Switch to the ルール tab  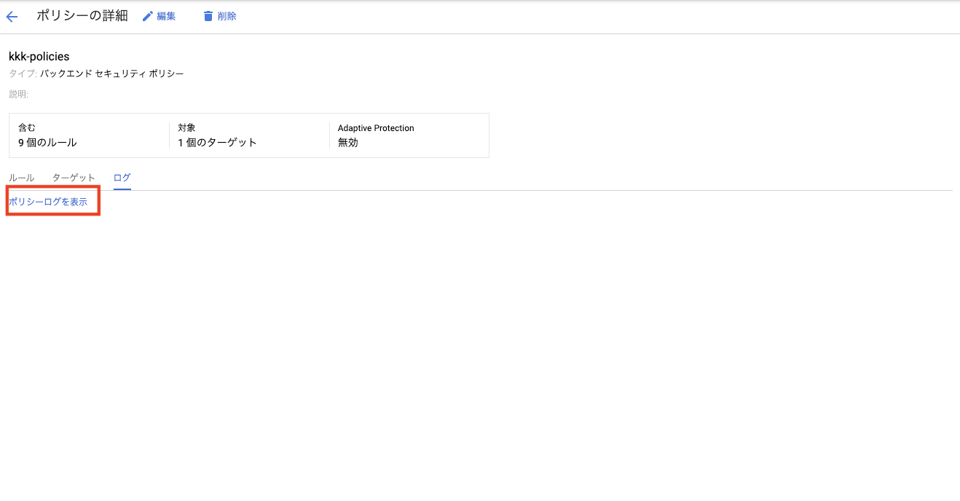[21, 178]
